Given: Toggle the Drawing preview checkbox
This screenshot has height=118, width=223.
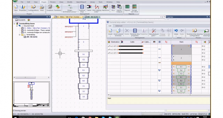Looking at the screenshot, I should coord(14,111).
